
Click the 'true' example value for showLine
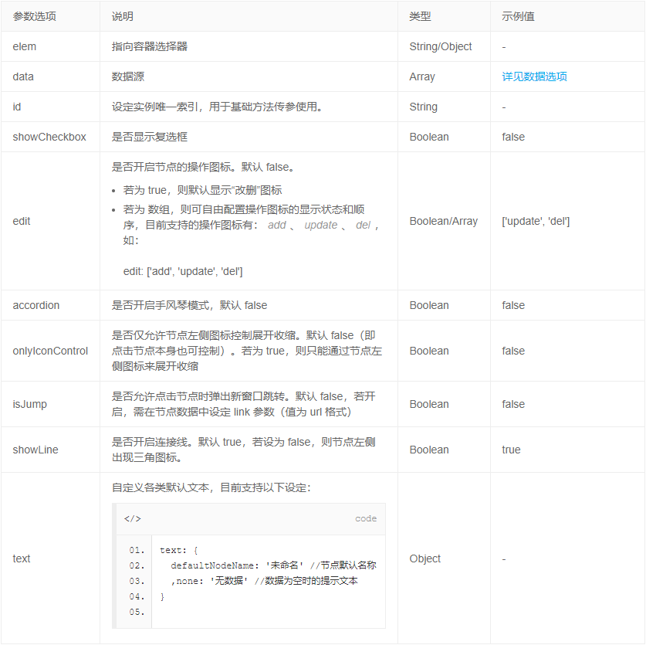(511, 450)
